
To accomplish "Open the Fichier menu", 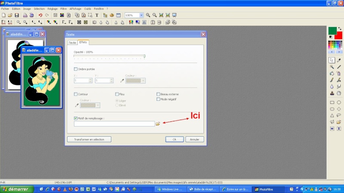I will coord(5,9).
